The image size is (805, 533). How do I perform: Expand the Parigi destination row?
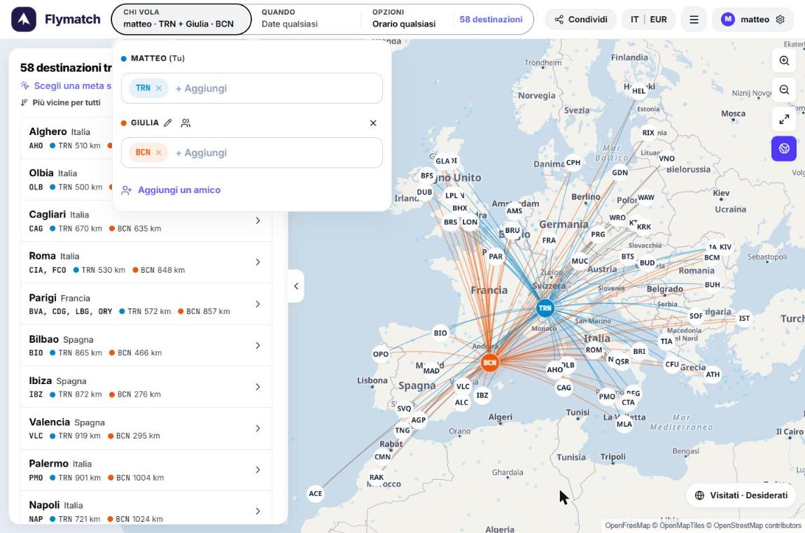[146, 304]
